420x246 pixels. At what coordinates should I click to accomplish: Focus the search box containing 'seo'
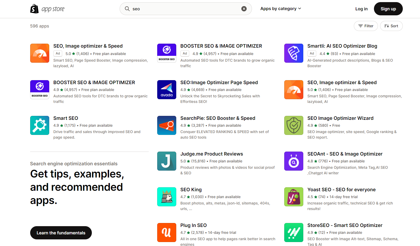186,9
